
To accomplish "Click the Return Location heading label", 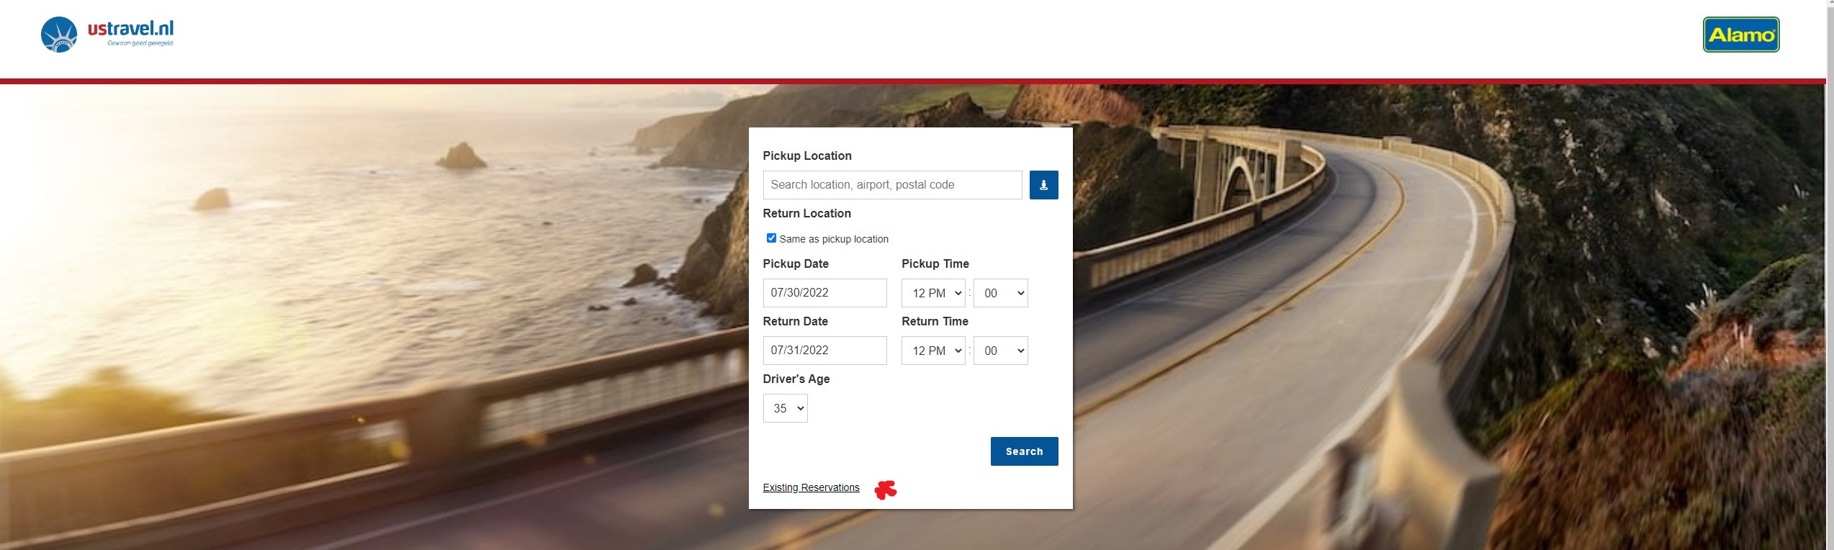I will point(806,213).
